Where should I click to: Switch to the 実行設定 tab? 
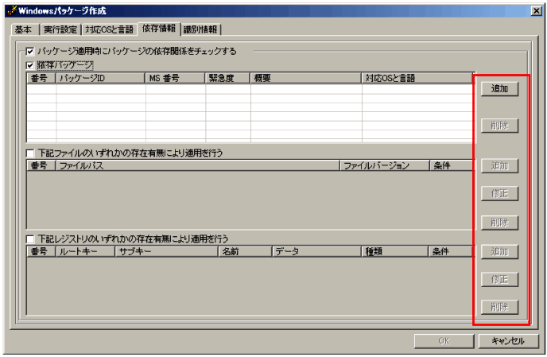(x=60, y=29)
